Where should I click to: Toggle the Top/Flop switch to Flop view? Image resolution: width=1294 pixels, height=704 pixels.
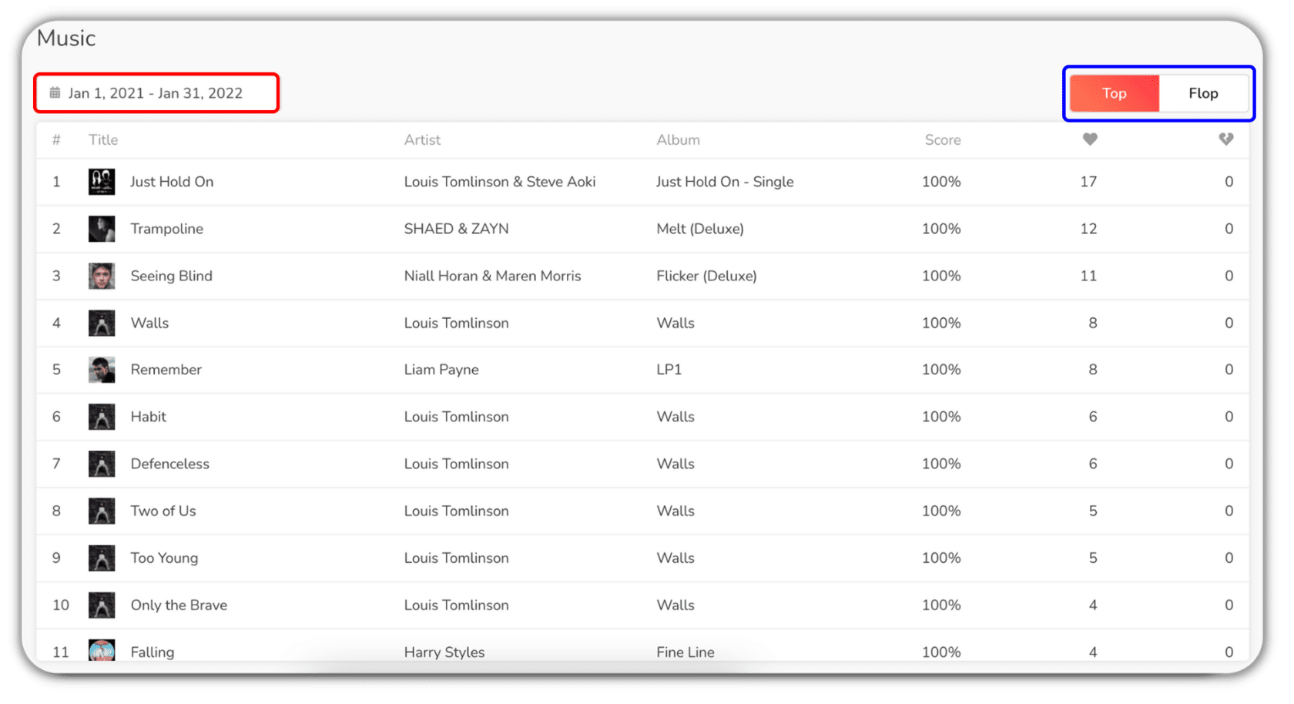[x=1203, y=93]
